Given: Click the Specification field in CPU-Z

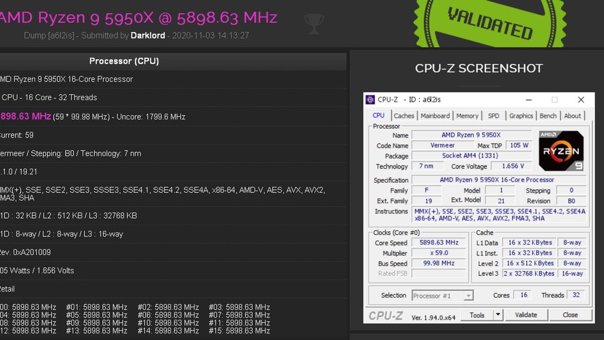Looking at the screenshot, I should coord(499,180).
